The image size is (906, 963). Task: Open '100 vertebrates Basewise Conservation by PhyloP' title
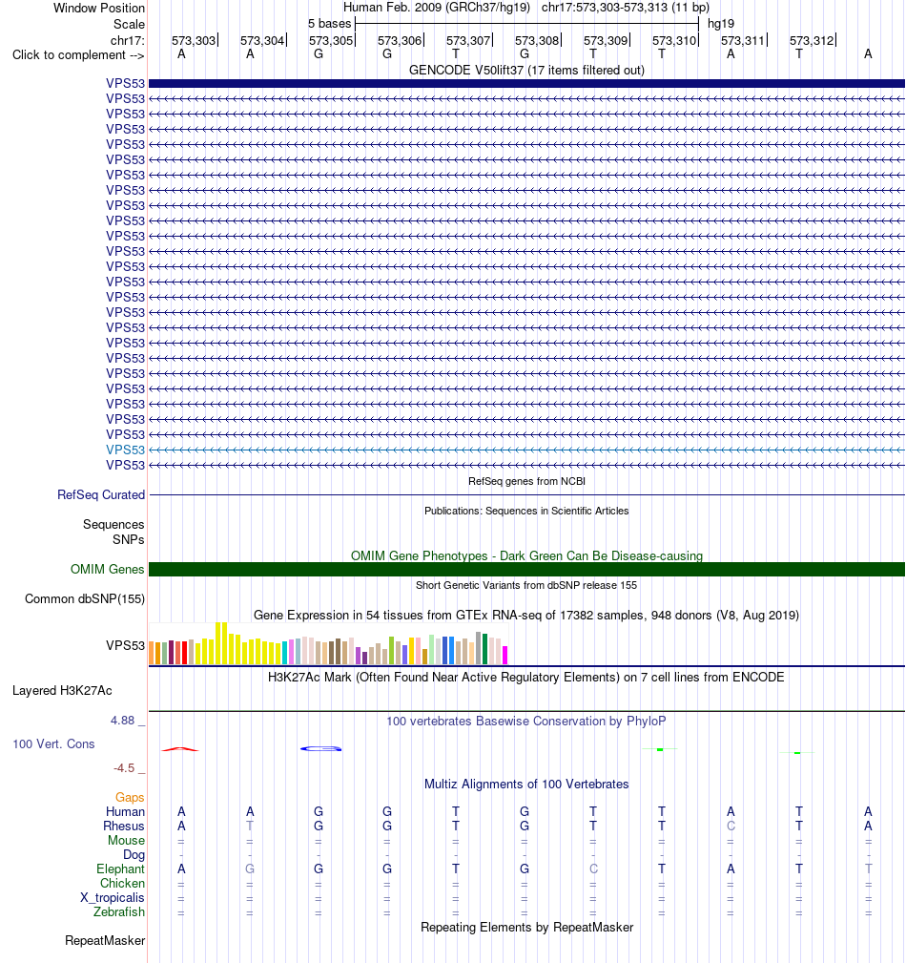pos(526,721)
